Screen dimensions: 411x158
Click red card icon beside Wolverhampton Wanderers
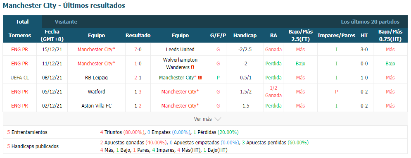pos(192,67)
